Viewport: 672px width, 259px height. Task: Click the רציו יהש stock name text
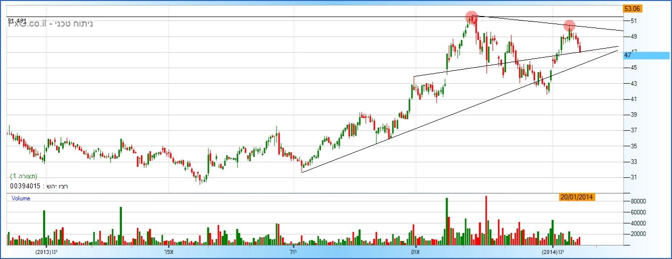56,186
